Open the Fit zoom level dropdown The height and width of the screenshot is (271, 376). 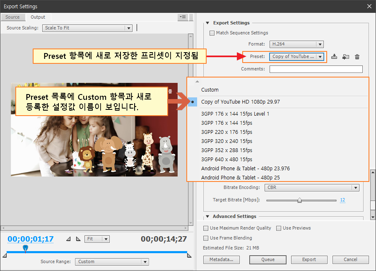point(97,239)
